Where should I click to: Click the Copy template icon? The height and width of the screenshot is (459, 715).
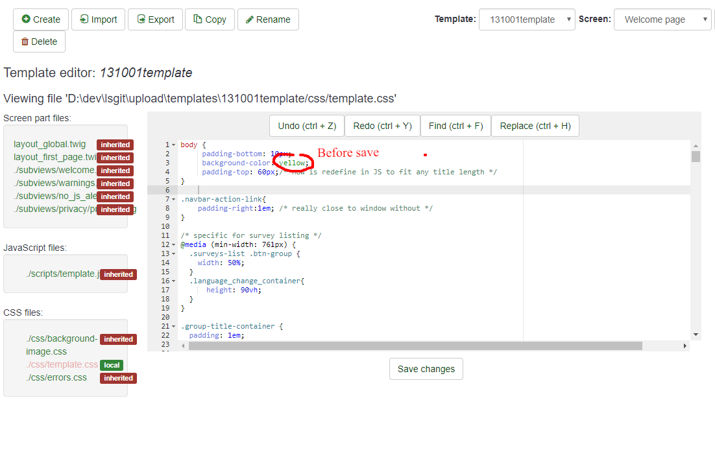(198, 19)
